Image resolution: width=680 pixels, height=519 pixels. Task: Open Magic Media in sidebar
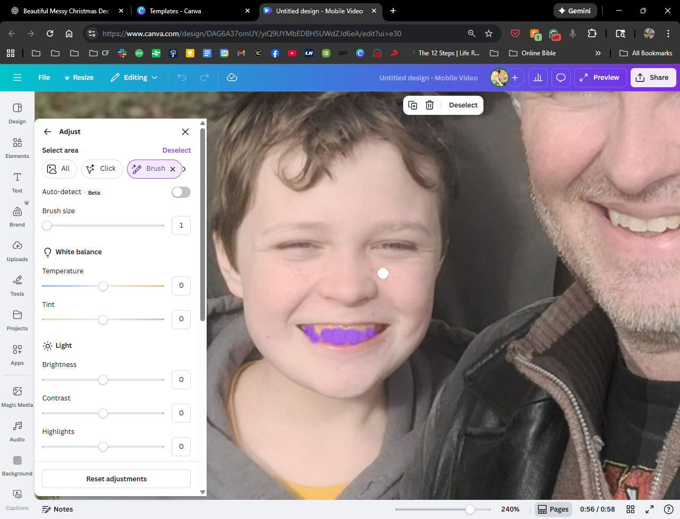coord(17,397)
